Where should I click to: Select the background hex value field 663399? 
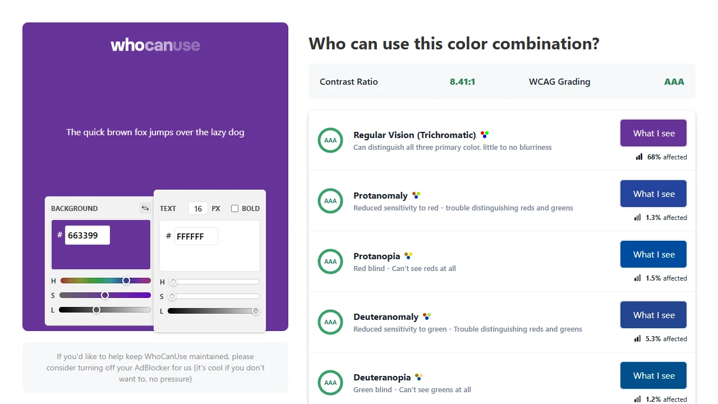tap(87, 235)
